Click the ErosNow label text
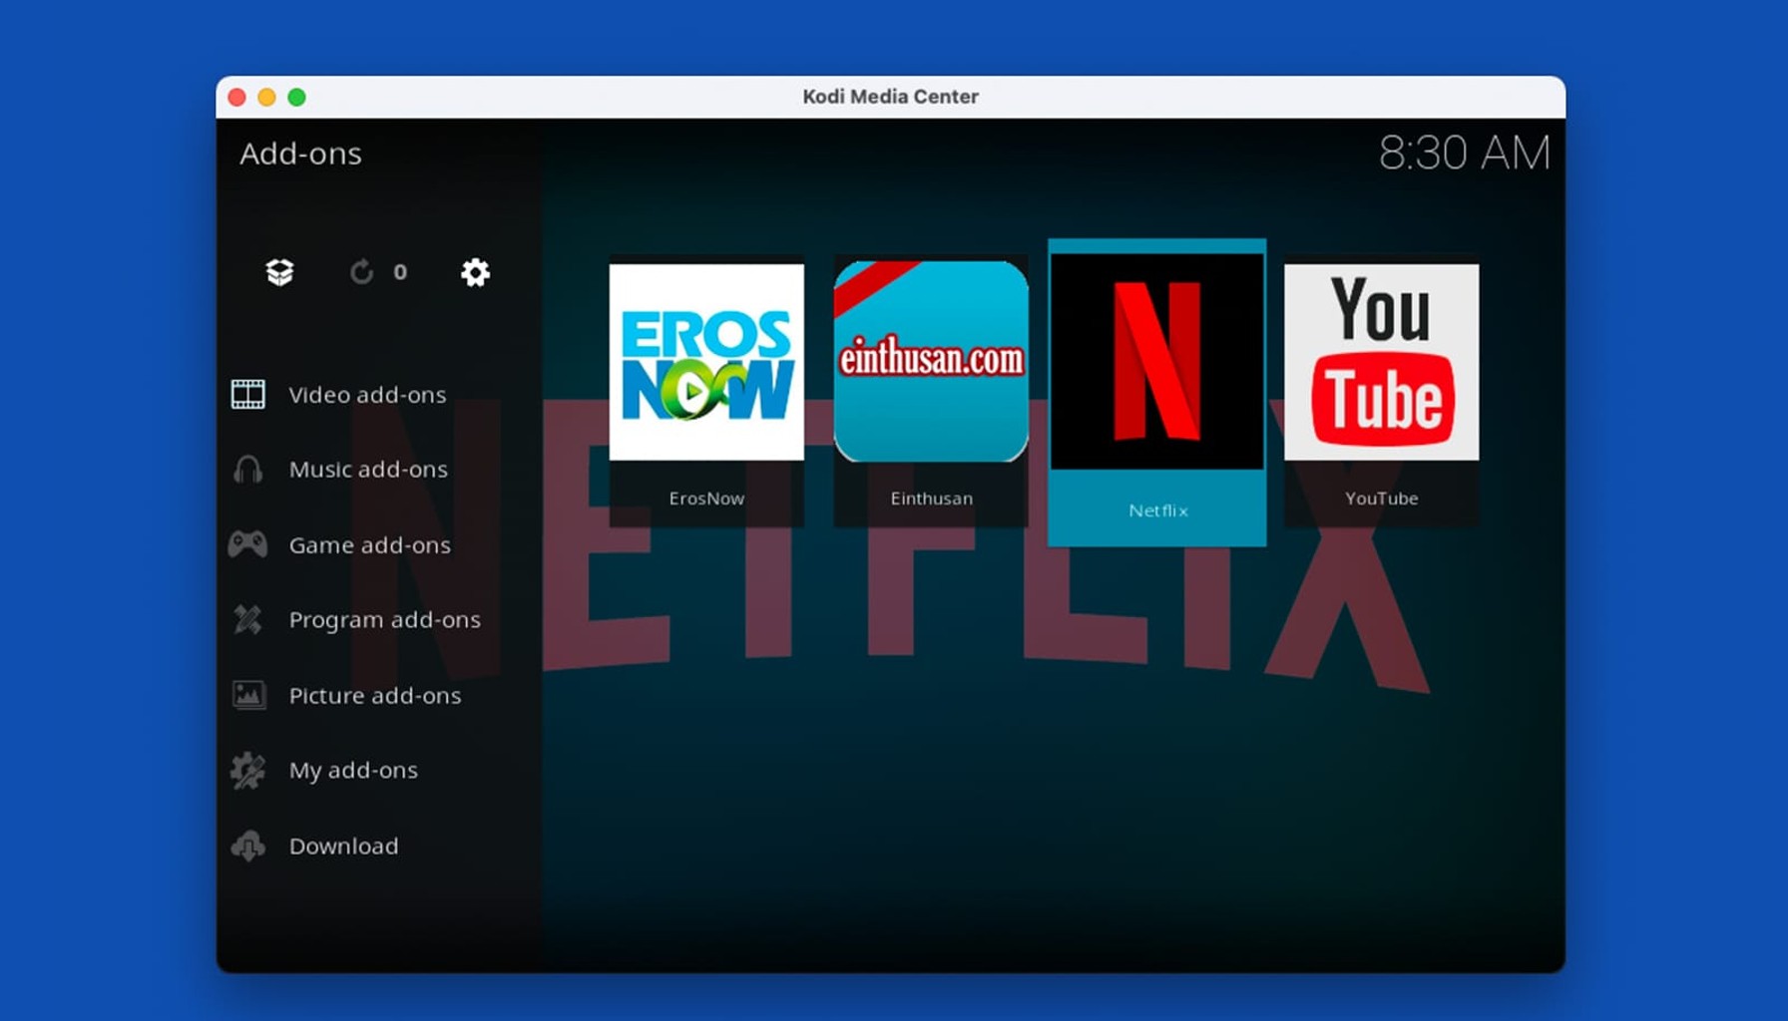Screen dimensions: 1788x1021 pyautogui.click(x=706, y=499)
